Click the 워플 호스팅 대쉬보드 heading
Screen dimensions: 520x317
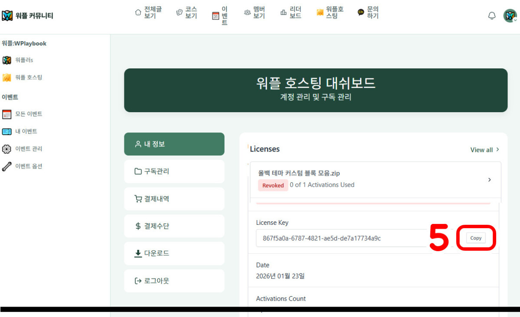(315, 82)
